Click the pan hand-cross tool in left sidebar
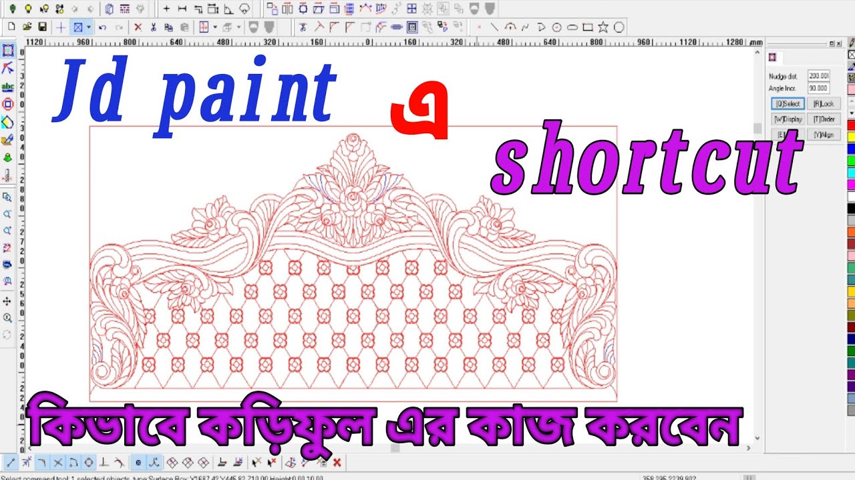855x480 pixels. 8,301
